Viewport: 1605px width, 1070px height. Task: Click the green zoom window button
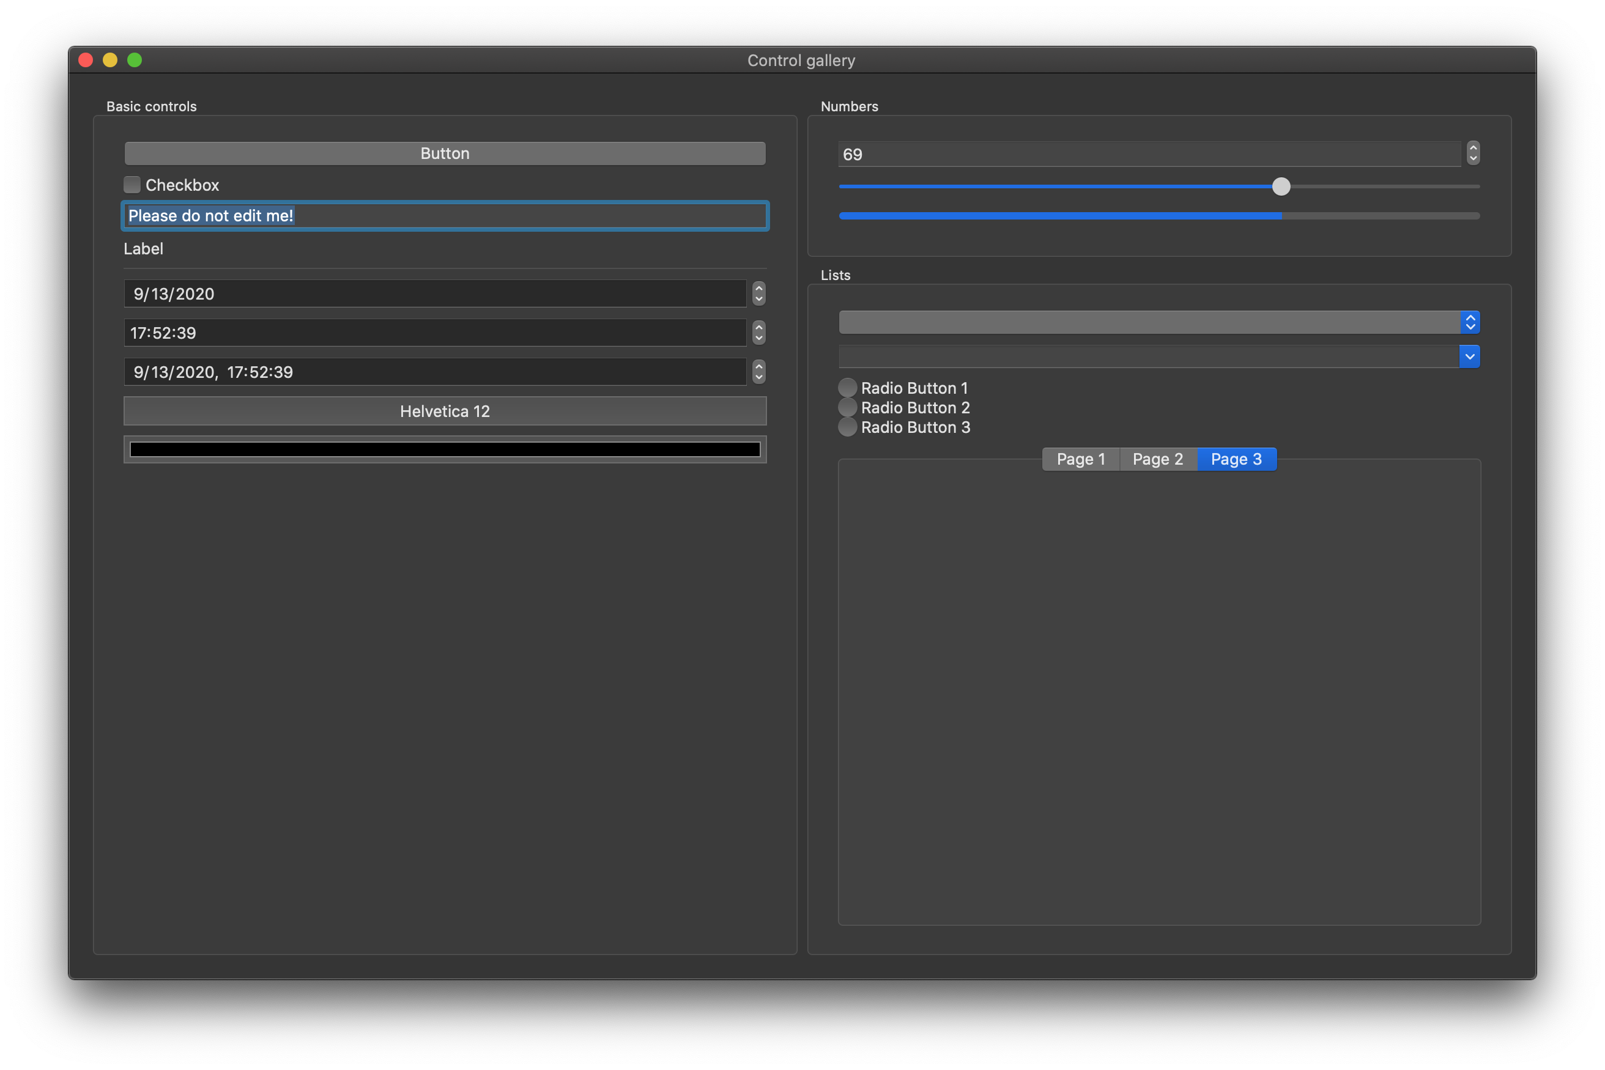pyautogui.click(x=135, y=60)
